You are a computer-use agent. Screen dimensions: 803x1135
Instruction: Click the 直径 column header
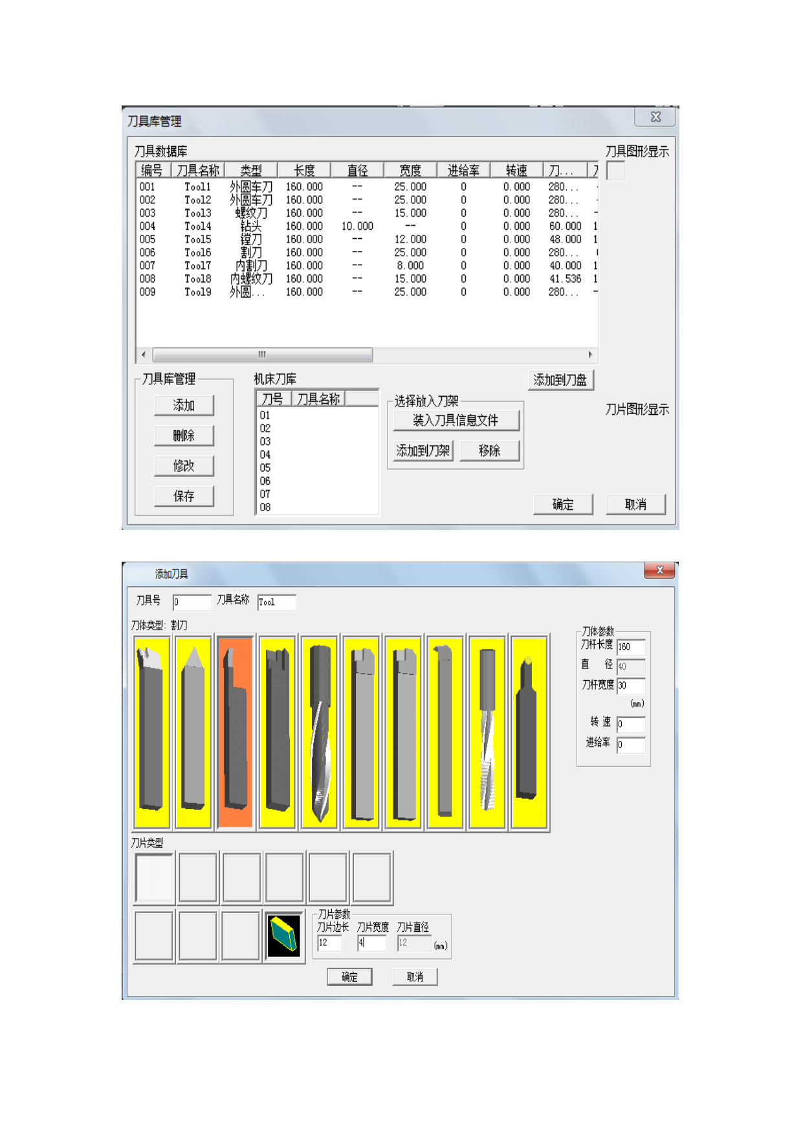coord(357,170)
